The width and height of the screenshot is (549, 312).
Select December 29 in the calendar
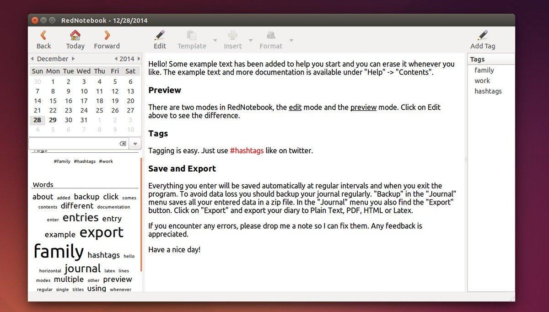pyautogui.click(x=53, y=120)
